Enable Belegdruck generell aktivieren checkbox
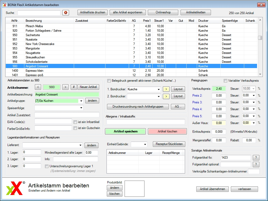268x201 pixels. pos(109,81)
